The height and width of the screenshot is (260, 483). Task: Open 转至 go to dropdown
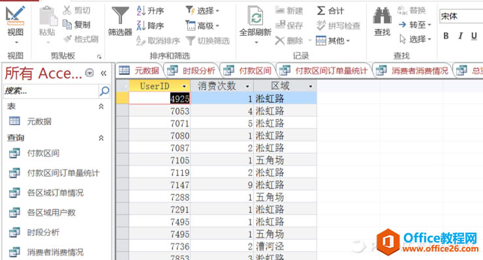tap(414, 24)
